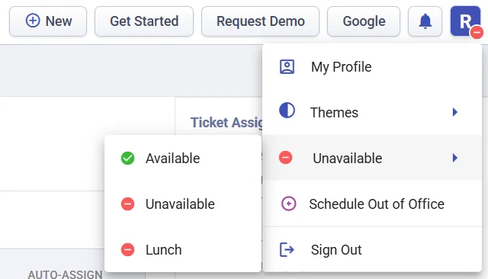Viewport: 488px width, 279px height.
Task: Click the Request Demo button
Action: 260,21
